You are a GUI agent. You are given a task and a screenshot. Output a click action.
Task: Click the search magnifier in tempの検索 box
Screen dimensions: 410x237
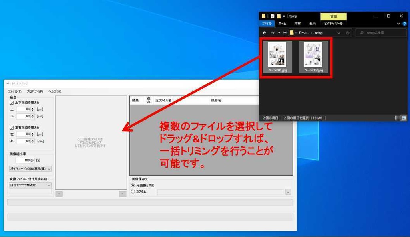(361, 33)
